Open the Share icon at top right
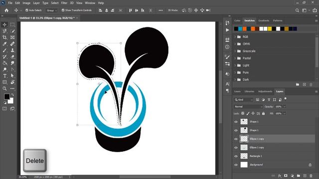This screenshot has width=319, height=179. click(315, 10)
